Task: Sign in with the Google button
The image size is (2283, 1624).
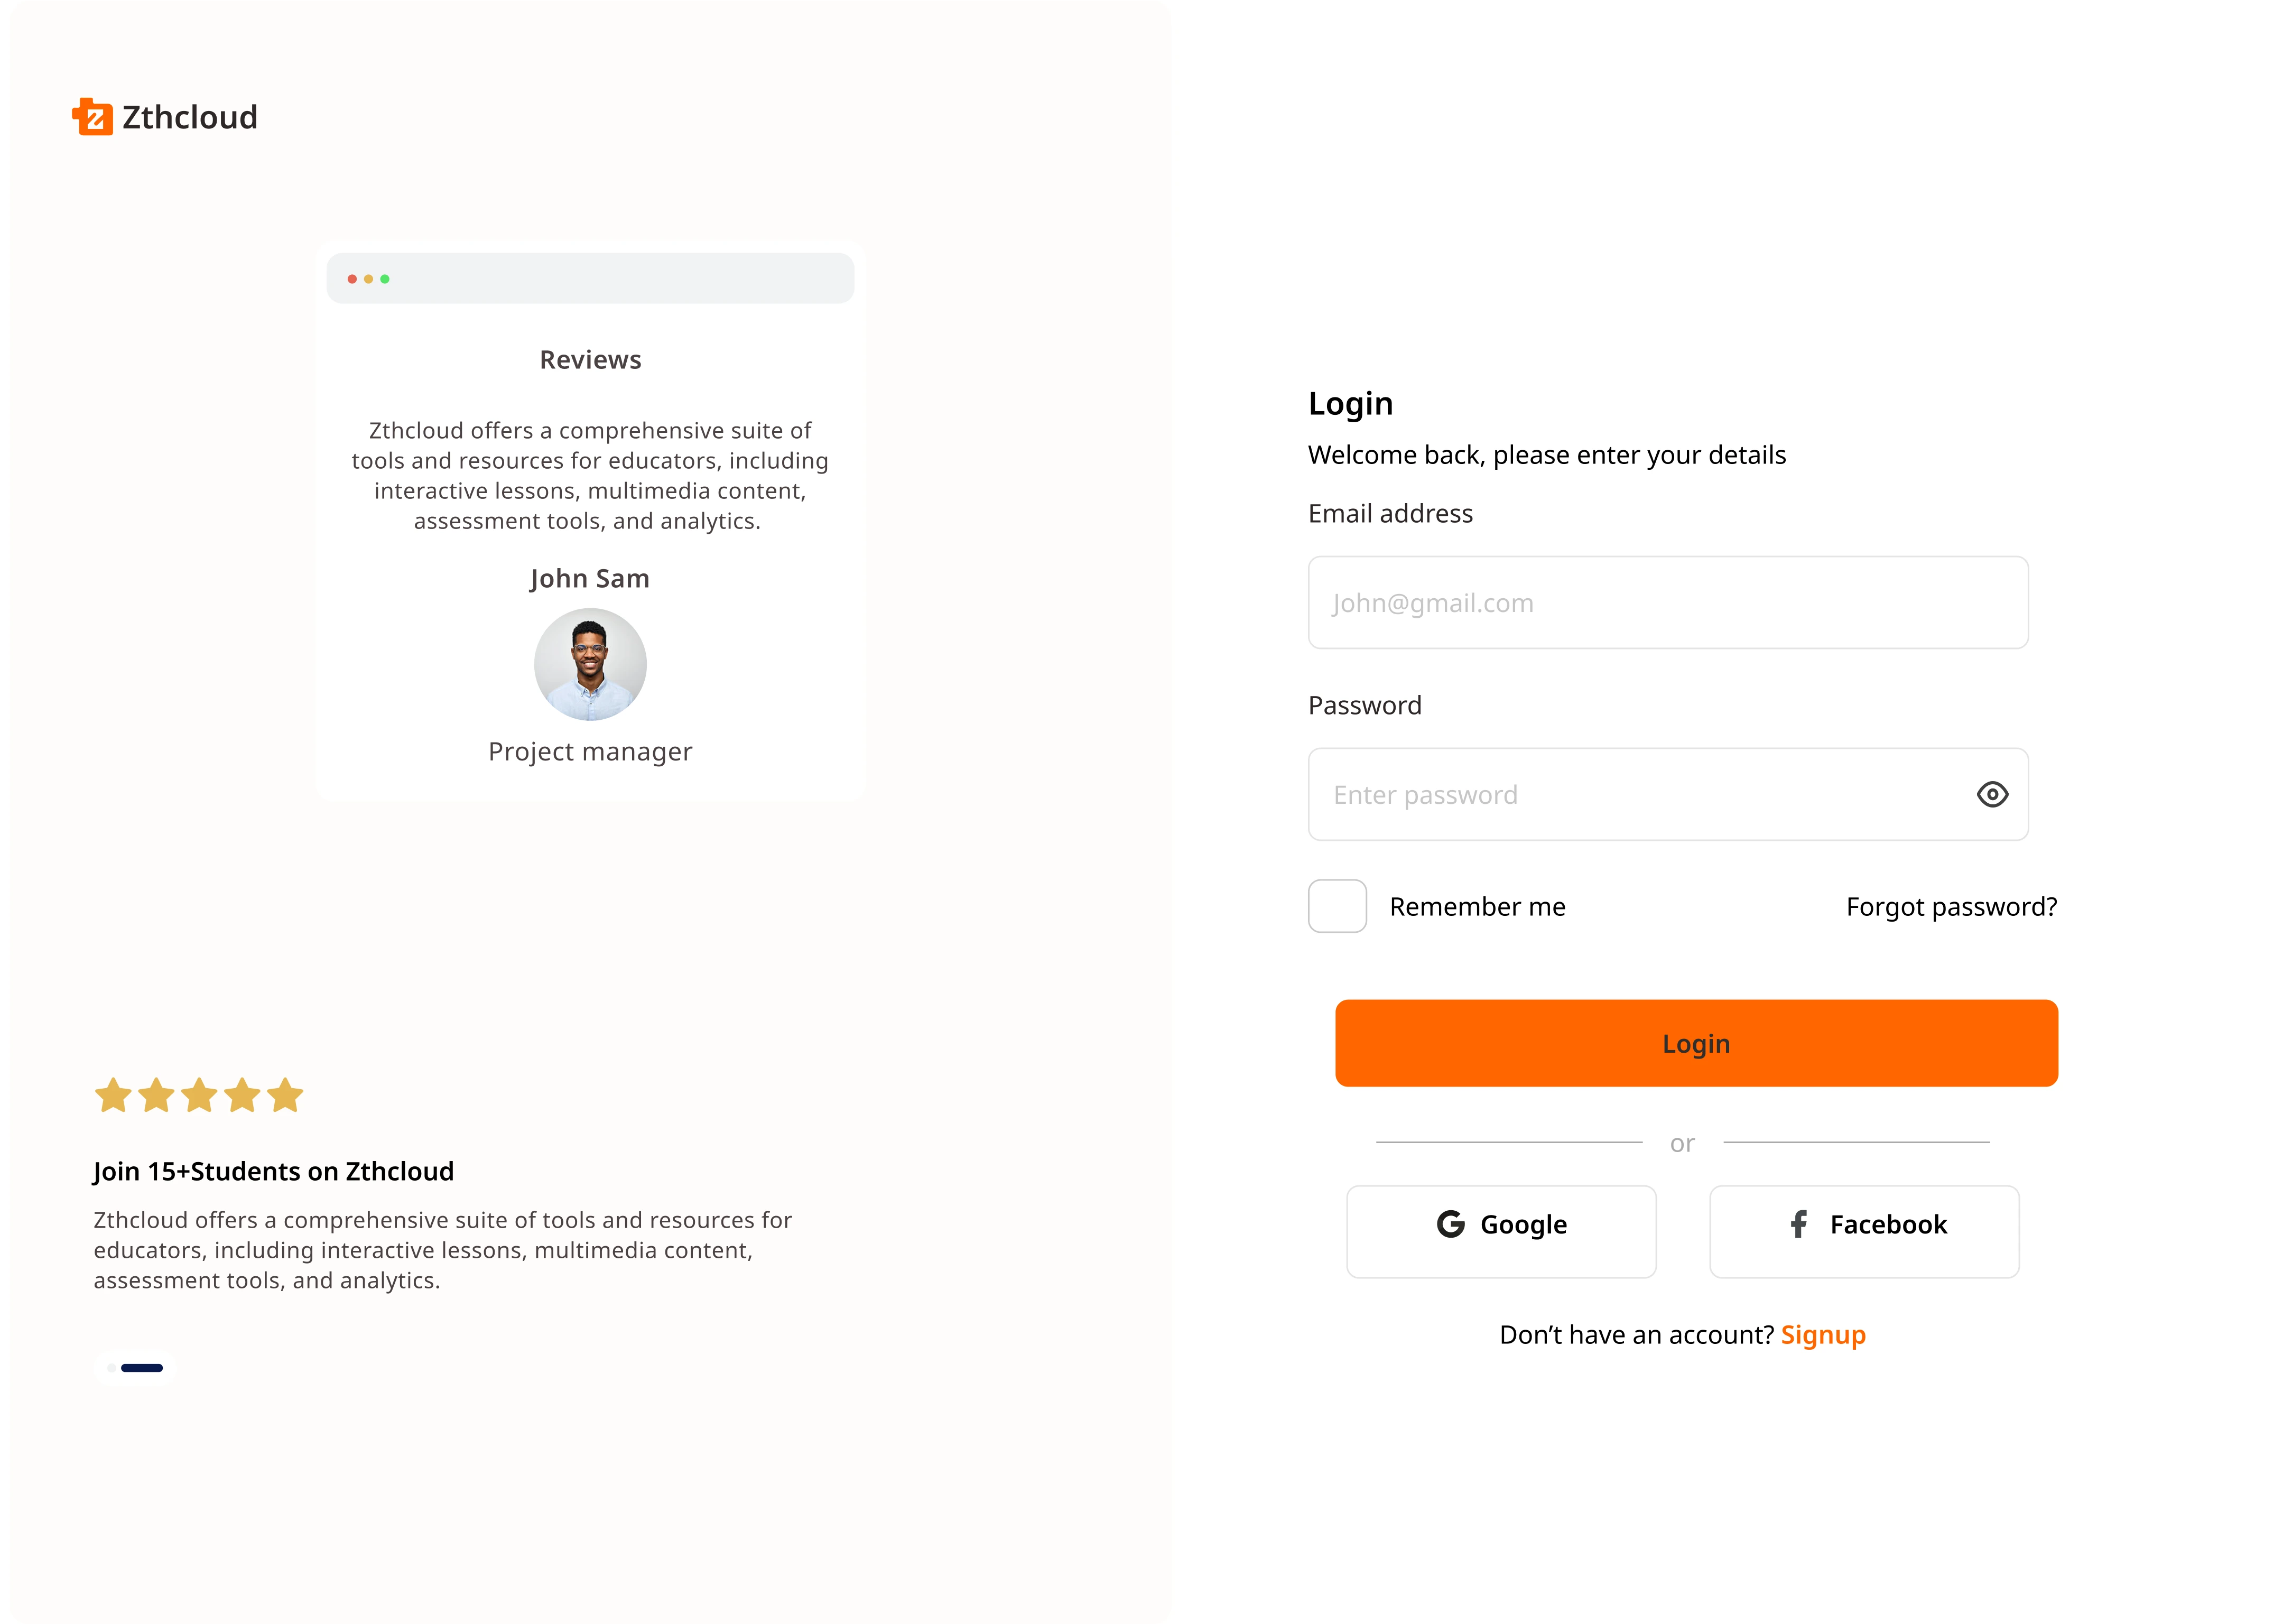Action: click(x=1501, y=1232)
